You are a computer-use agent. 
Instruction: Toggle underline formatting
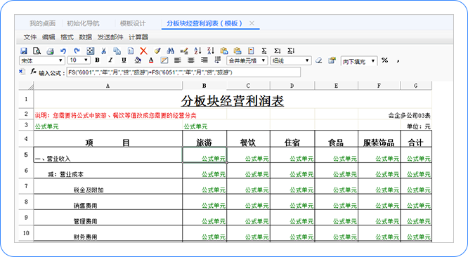click(124, 60)
